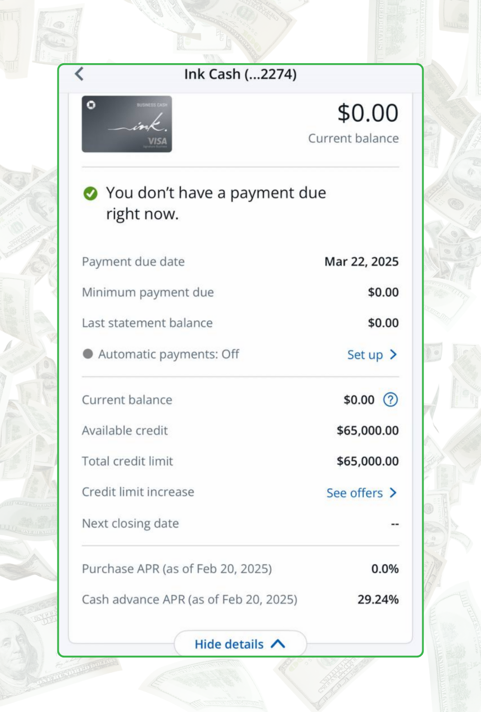Tap the Available credit amount $65,000.00
481x712 pixels.
tap(367, 430)
